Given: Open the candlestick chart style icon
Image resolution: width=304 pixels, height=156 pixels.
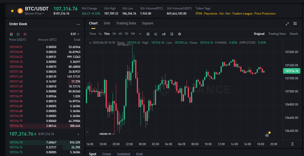Looking at the screenshot, I should click(164, 34).
